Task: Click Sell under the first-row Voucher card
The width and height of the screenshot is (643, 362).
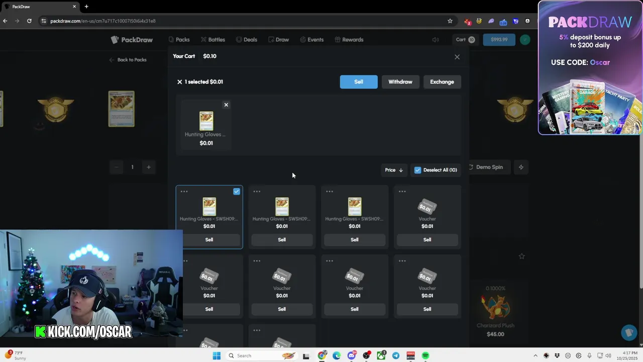Action: pyautogui.click(x=427, y=240)
